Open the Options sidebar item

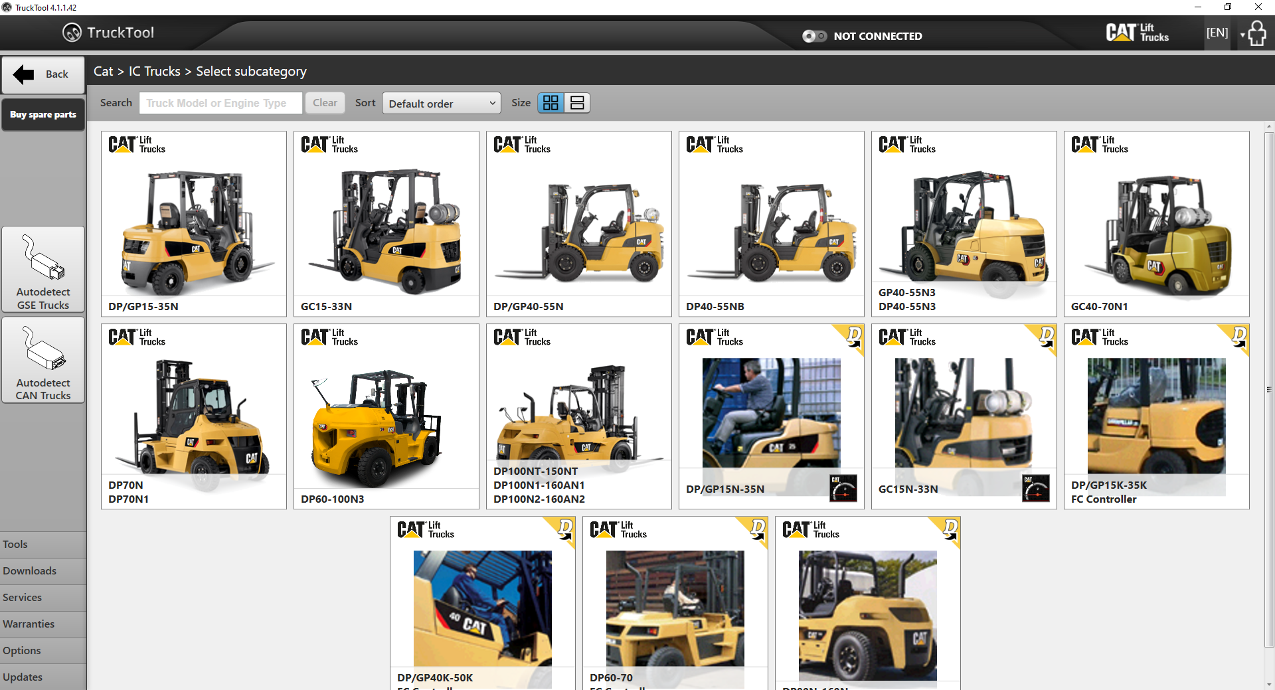(x=43, y=651)
